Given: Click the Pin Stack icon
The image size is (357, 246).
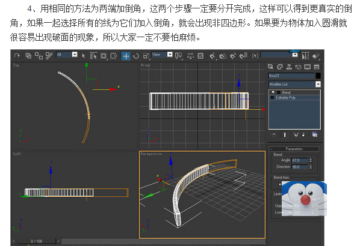Looking at the screenshot, I should tap(274, 135).
